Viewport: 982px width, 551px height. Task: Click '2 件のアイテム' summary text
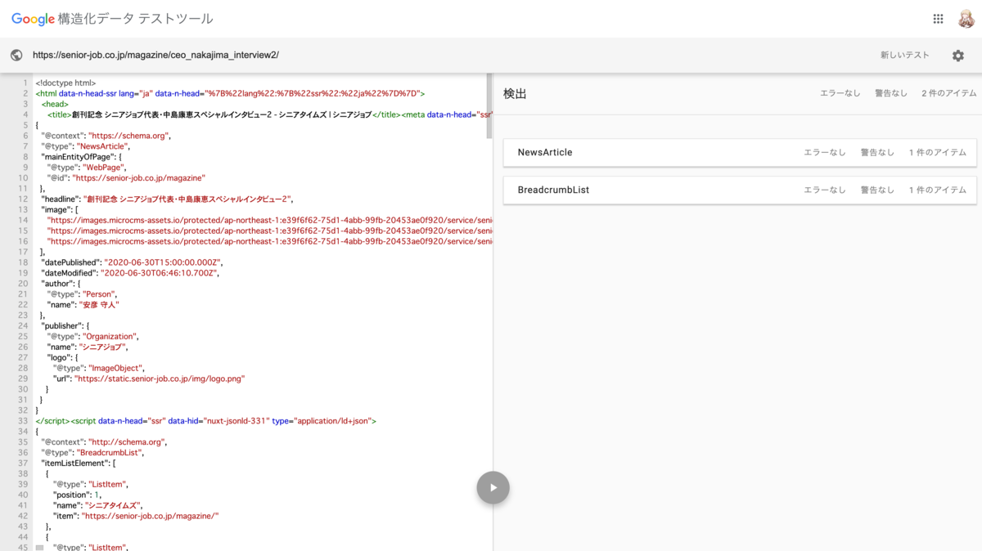(x=949, y=93)
